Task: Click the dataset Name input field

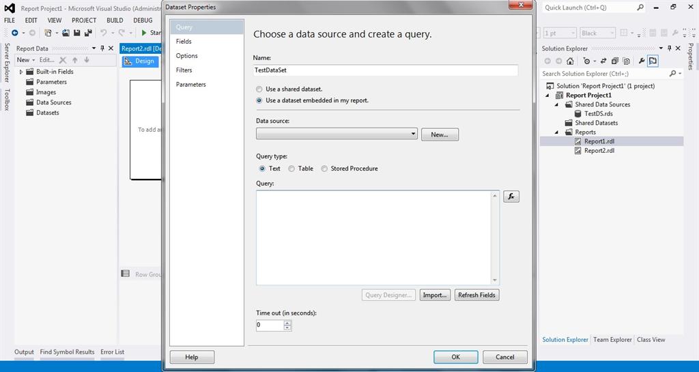Action: (x=385, y=70)
